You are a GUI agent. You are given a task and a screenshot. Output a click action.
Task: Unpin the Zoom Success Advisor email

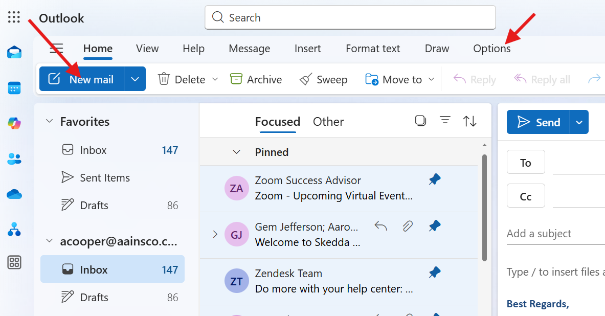tap(435, 179)
